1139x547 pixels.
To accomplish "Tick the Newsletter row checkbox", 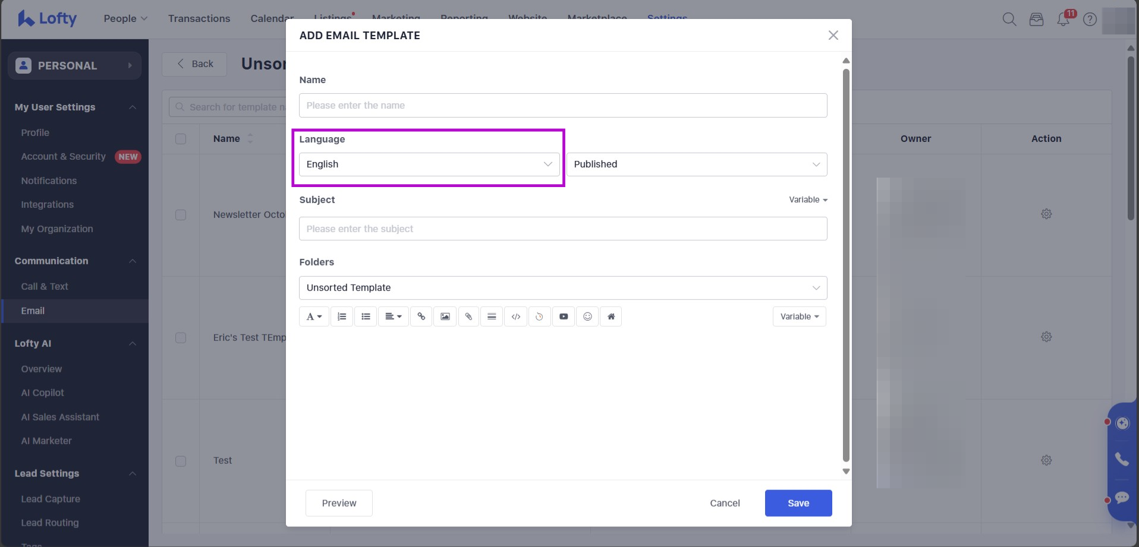I will (181, 215).
